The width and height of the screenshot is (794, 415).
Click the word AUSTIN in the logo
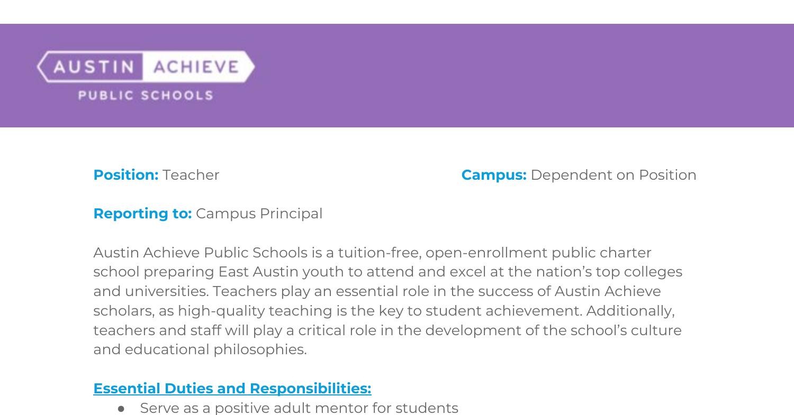click(93, 67)
